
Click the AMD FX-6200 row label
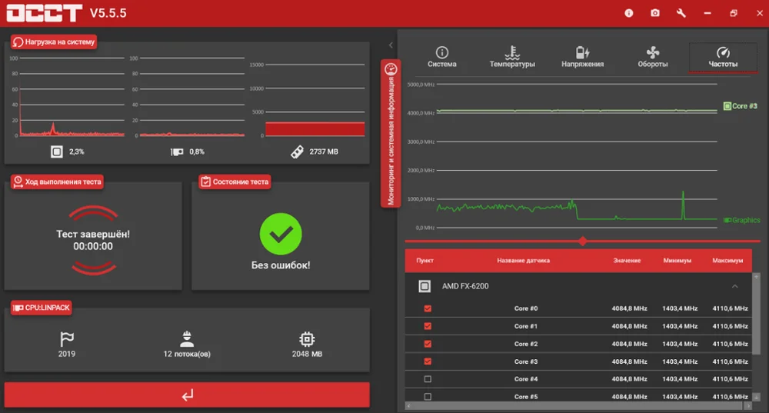(465, 286)
